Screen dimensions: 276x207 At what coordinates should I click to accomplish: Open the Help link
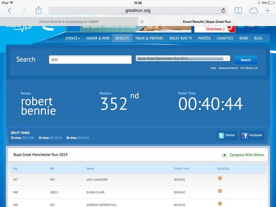tap(213, 68)
